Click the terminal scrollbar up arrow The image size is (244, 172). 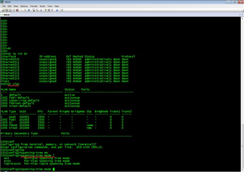(242, 18)
